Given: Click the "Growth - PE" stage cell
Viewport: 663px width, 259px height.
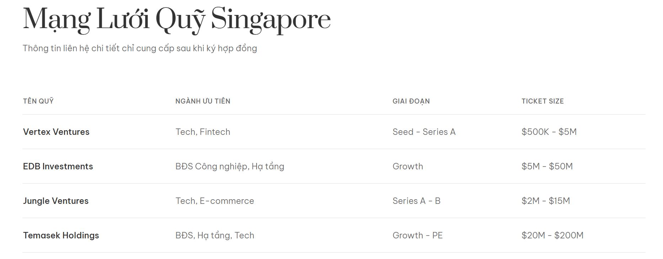Looking at the screenshot, I should [417, 236].
